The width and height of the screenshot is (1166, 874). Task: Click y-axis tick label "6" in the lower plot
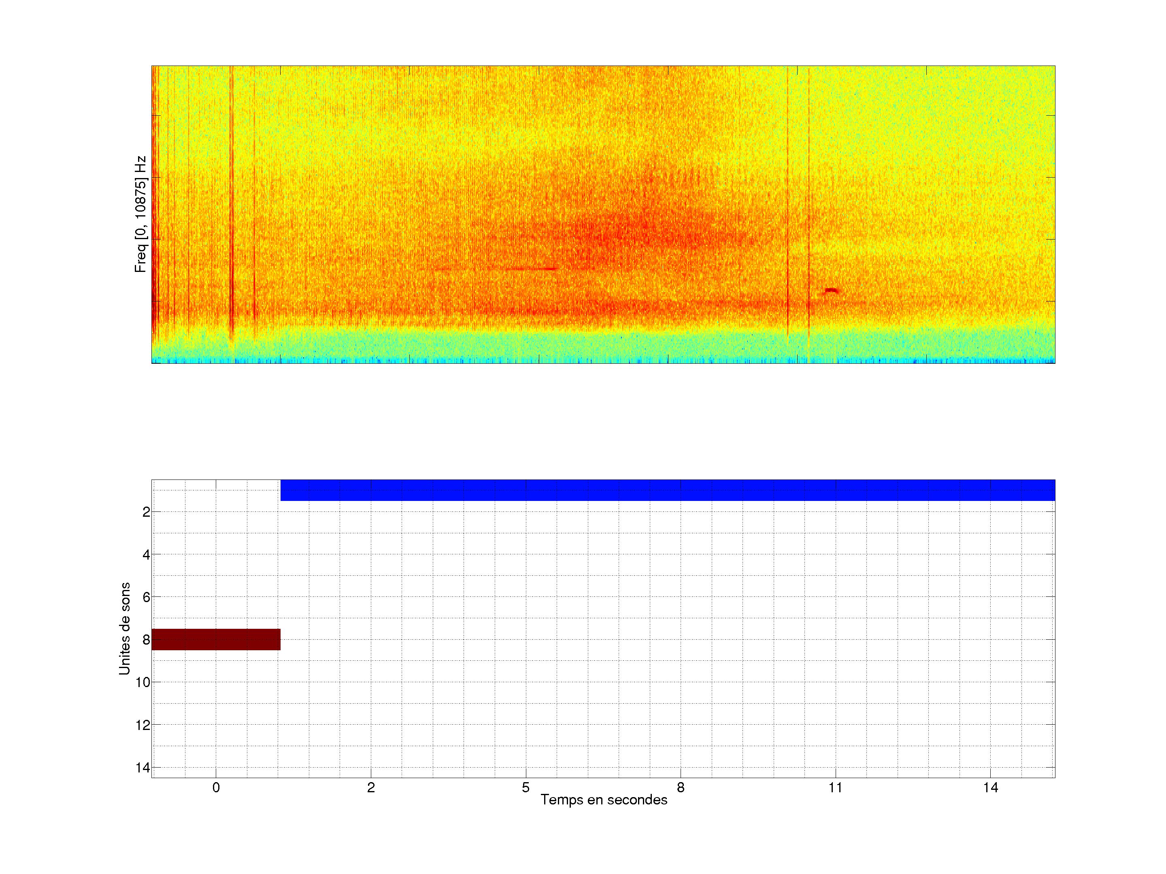[x=146, y=597]
